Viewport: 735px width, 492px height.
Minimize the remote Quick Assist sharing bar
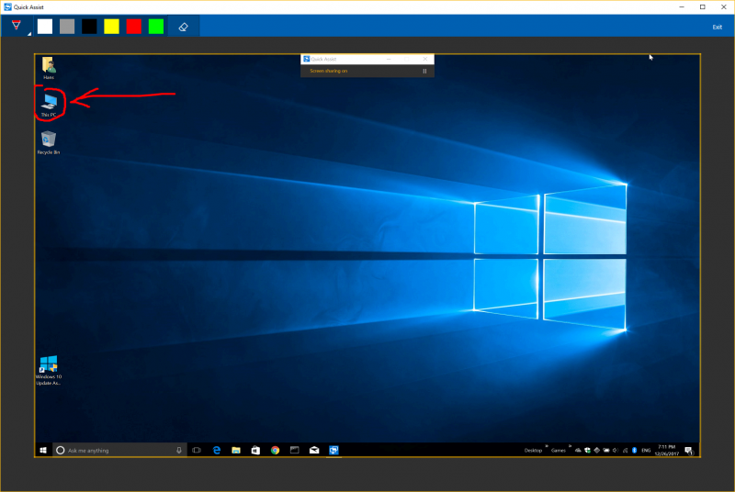(x=389, y=59)
